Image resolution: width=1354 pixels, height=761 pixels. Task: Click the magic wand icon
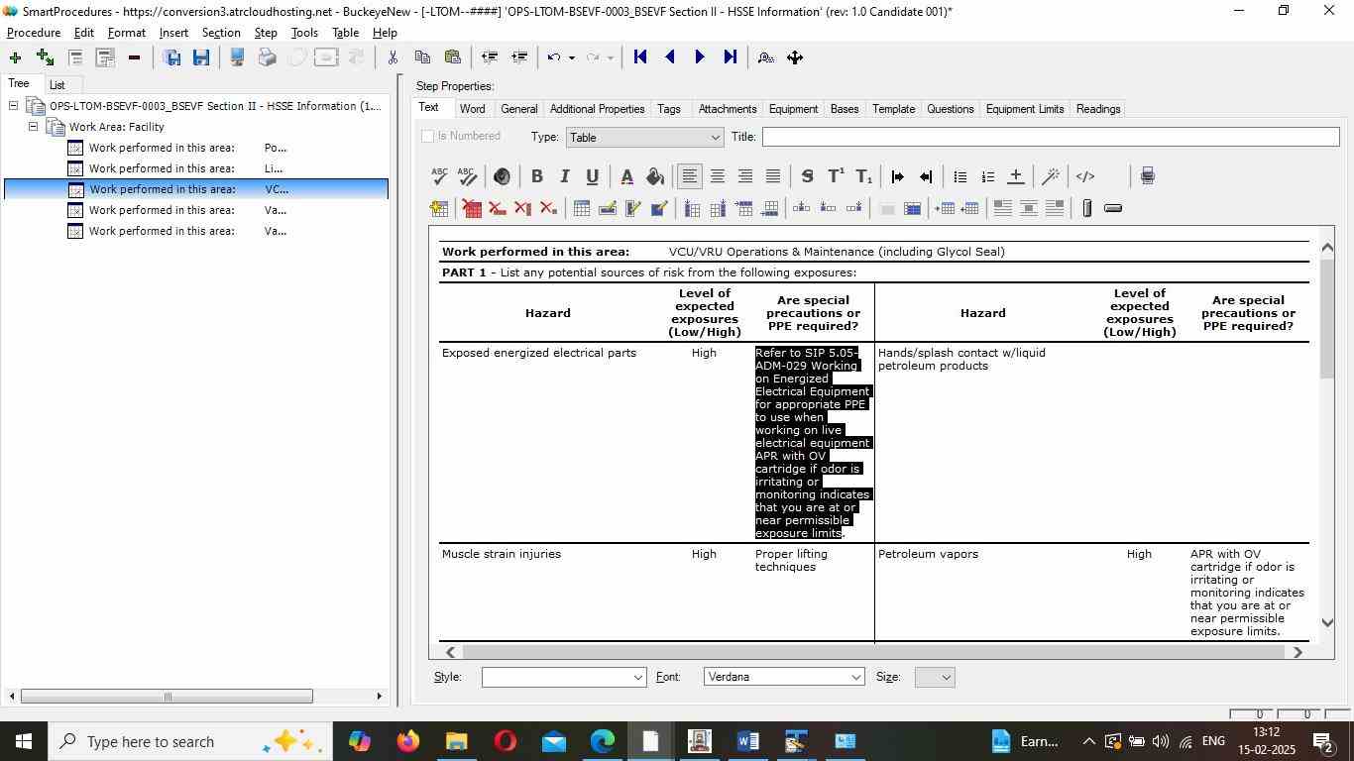(1051, 176)
